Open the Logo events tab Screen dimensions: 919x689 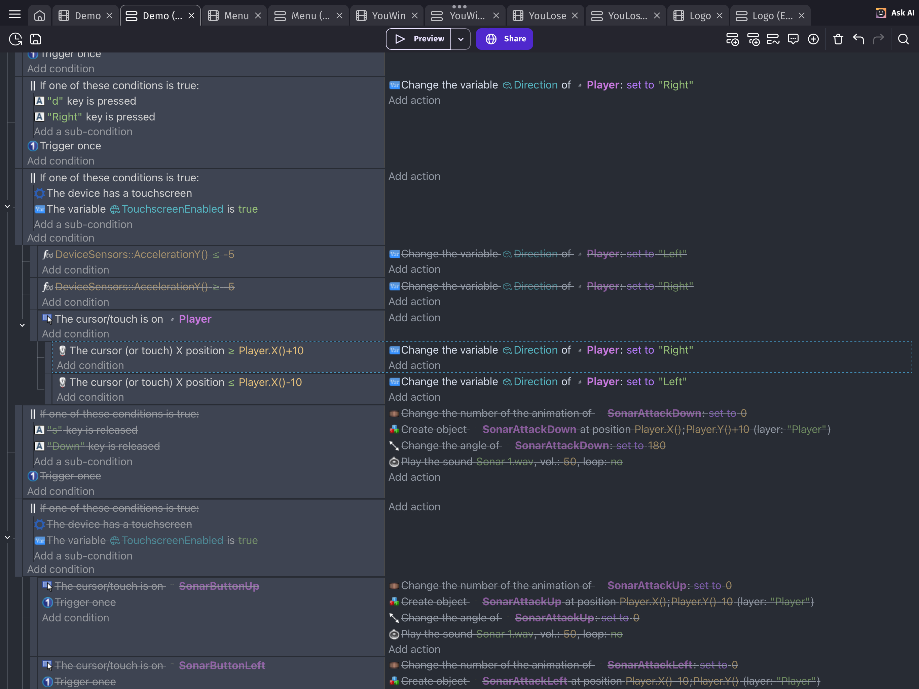770,16
